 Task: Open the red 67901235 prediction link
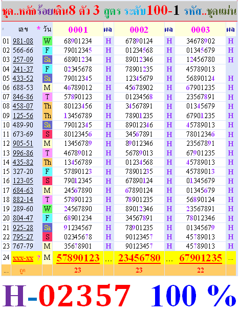[201, 258]
